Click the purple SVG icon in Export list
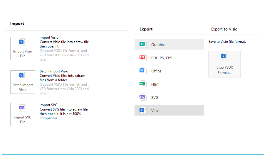 143,97
